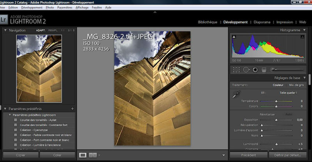The image size is (312, 162).
Task: Click the Auto tone button
Action: click(289, 114)
